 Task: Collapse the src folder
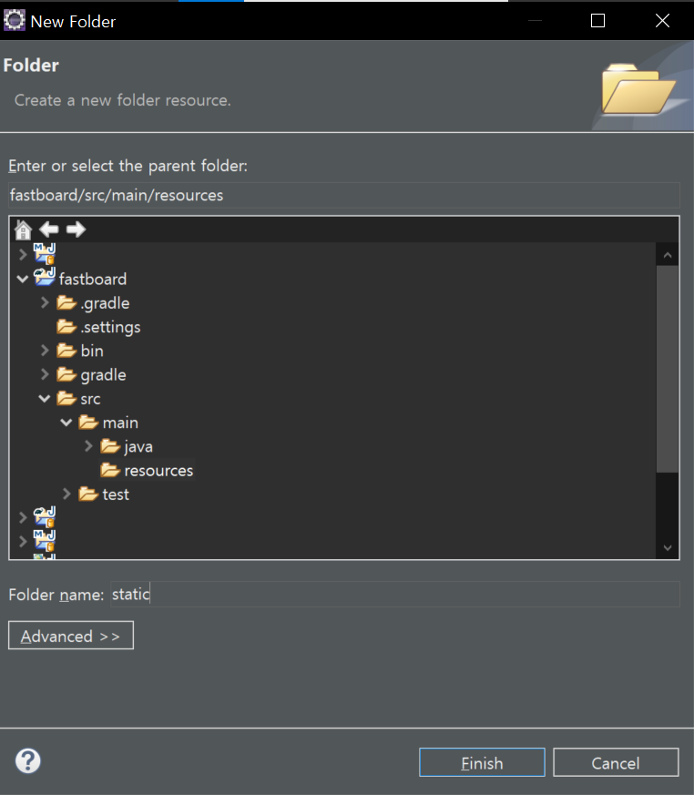coord(45,399)
